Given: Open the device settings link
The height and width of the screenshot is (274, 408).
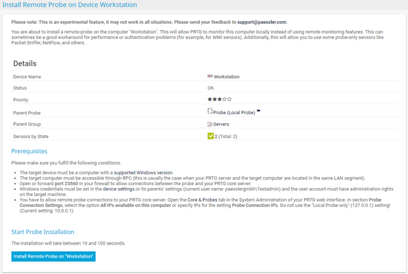Looking at the screenshot, I should coord(118,189).
